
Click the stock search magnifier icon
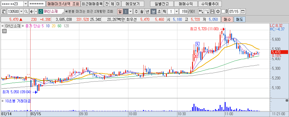[26, 11]
